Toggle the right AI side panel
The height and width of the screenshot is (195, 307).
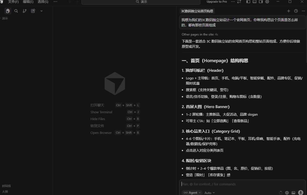click(261, 2)
